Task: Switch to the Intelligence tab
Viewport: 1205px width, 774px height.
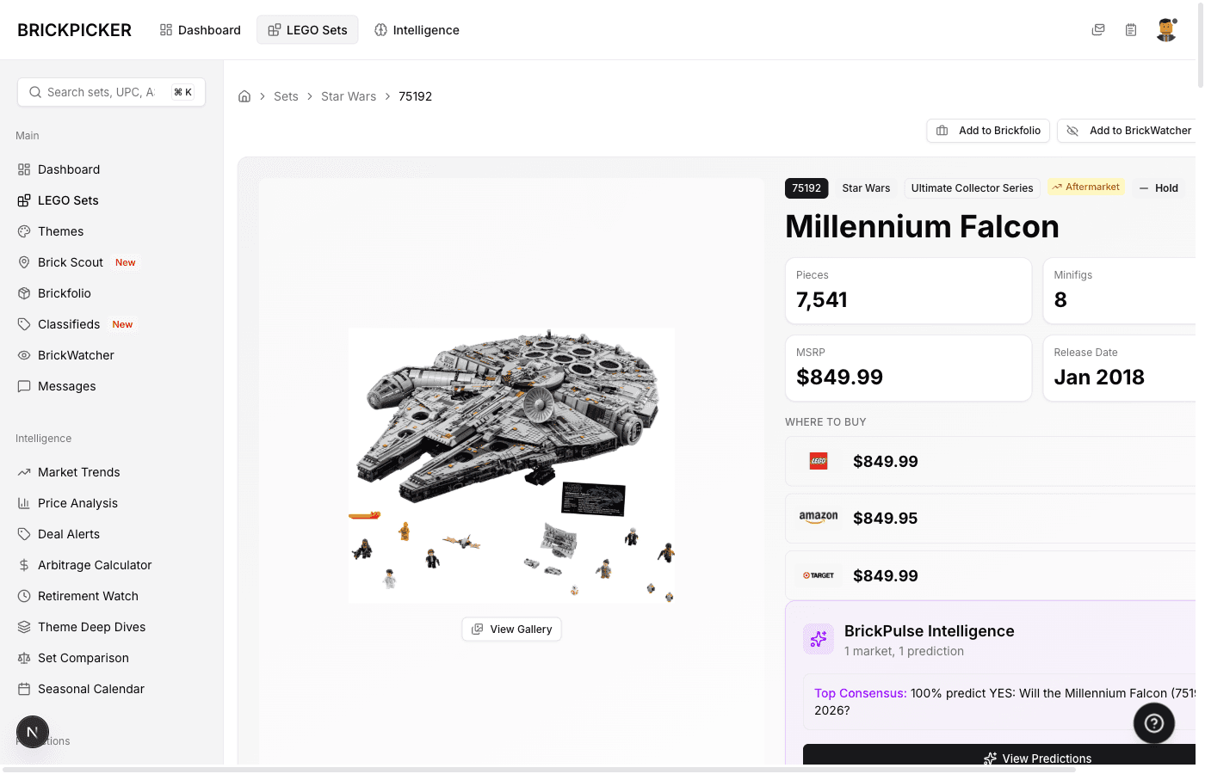Action: point(417,29)
